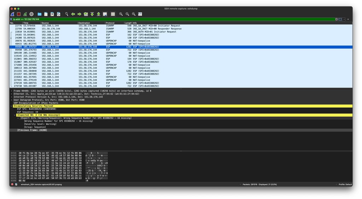Select packet 279730 ESP row

pyautogui.click(x=181, y=86)
